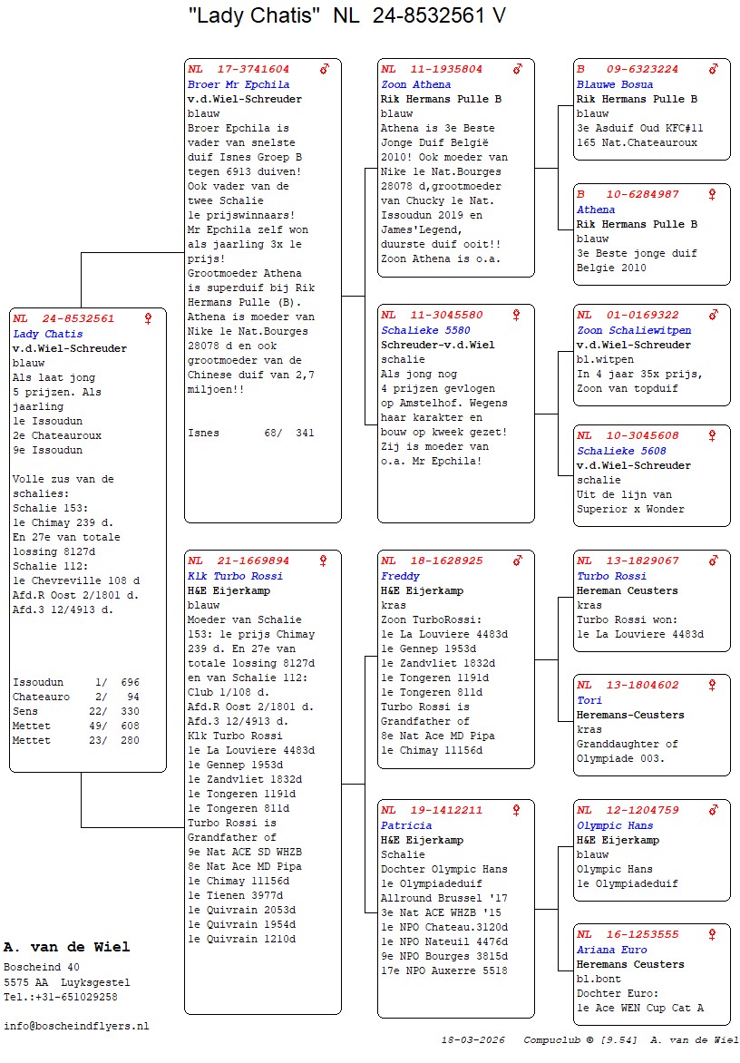Viewport: 740px width, 1063px height.
Task: Click the male symbol in Freddy box
Action: [x=518, y=561]
